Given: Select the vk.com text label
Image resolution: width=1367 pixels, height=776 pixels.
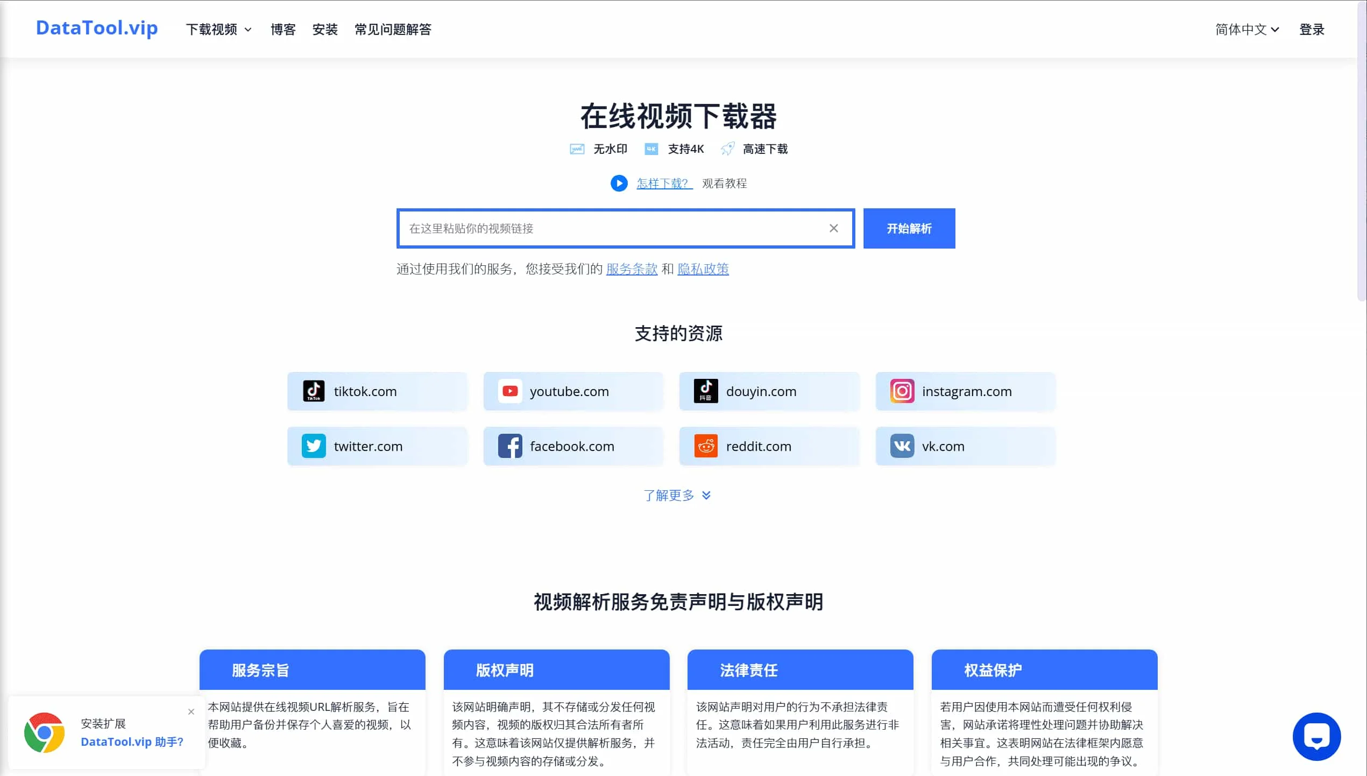Looking at the screenshot, I should point(943,446).
